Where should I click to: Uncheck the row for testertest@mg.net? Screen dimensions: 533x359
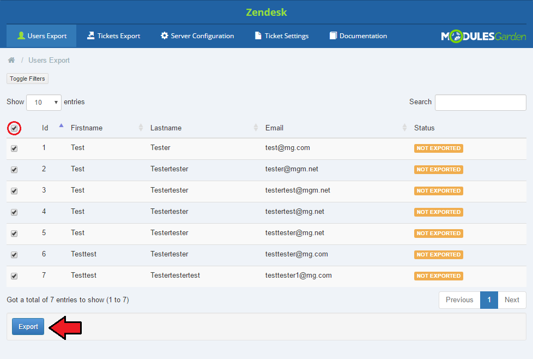[14, 212]
